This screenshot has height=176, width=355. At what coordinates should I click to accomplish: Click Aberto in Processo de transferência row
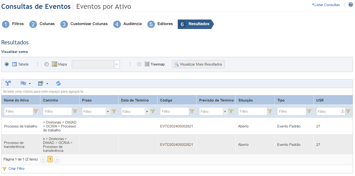pyautogui.click(x=243, y=145)
